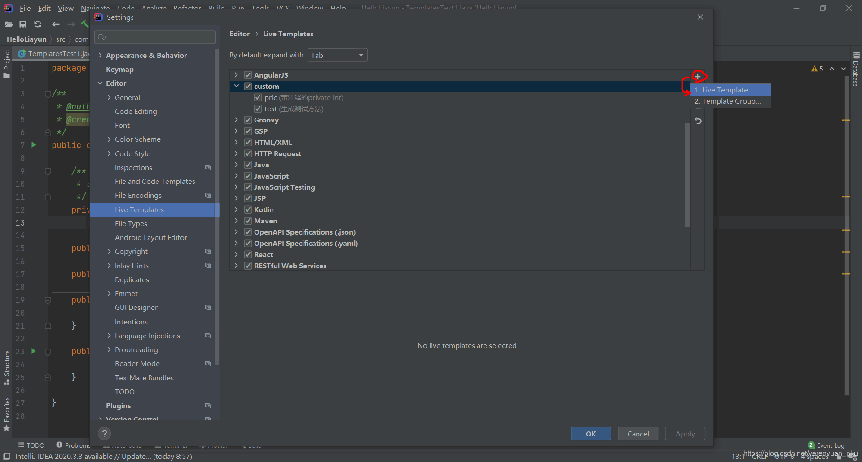The width and height of the screenshot is (862, 462).
Task: Toggle the pric template checkbox
Action: 258,97
